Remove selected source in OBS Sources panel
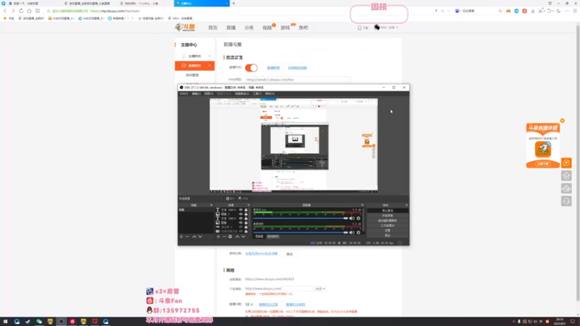This screenshot has width=580, height=326. coord(224,237)
